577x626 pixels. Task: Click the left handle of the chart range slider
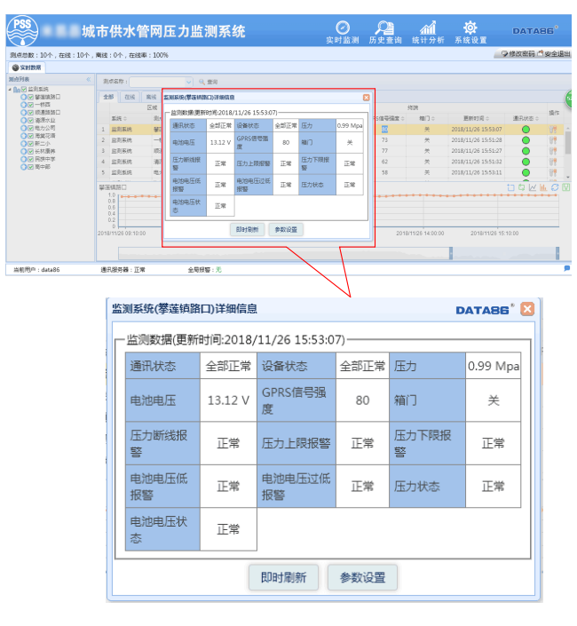(451, 253)
